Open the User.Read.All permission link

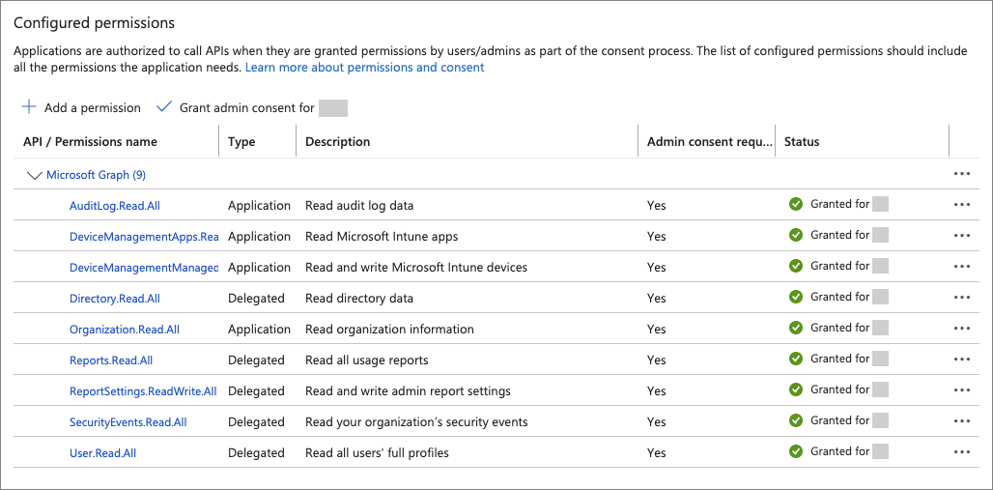pos(102,453)
